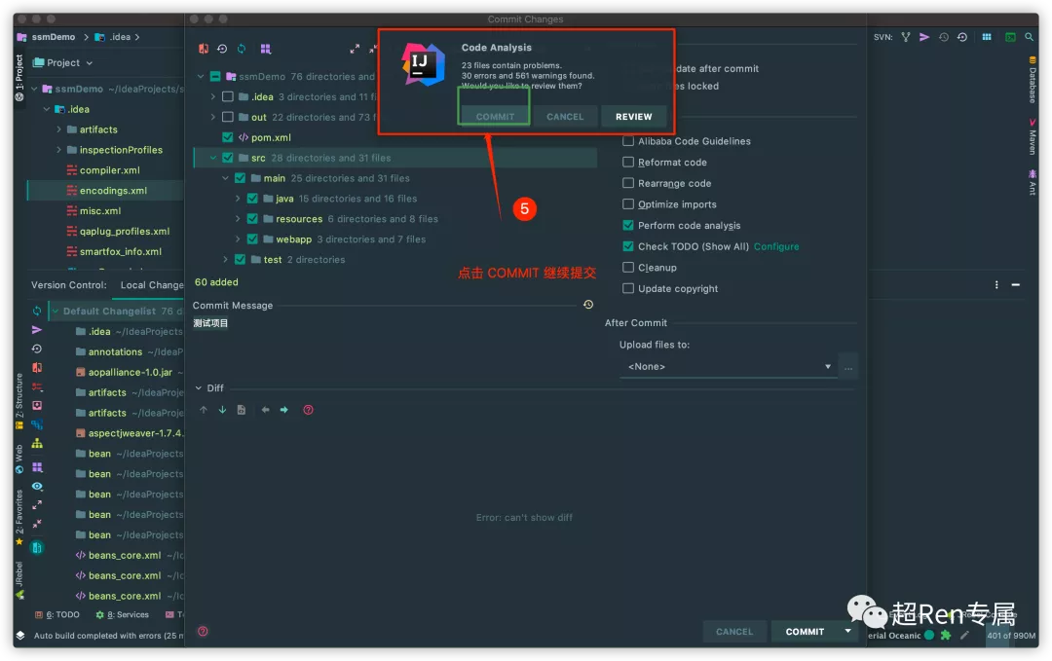Screen dimensions: 1052x661
Task: Click the bottom COMMIT button of Commit Changes
Action: (x=805, y=632)
